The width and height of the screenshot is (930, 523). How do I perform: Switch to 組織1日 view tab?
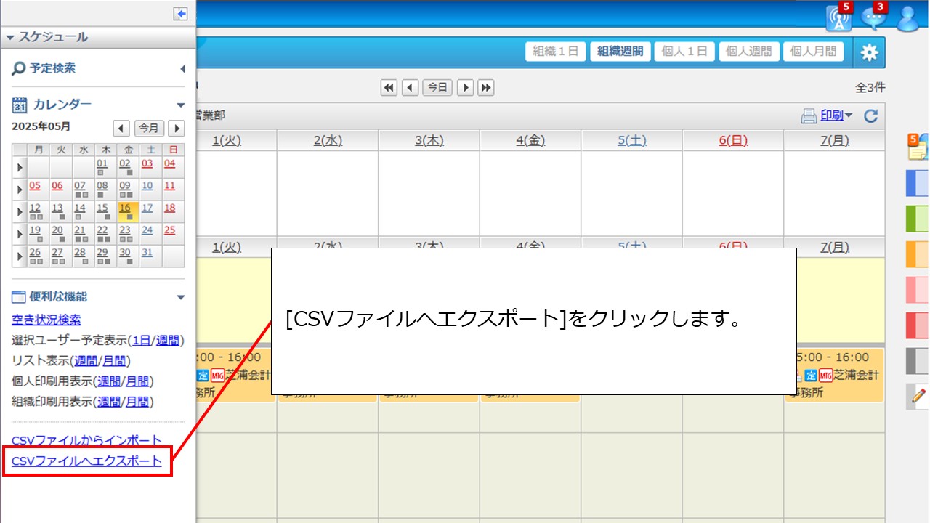pyautogui.click(x=555, y=52)
